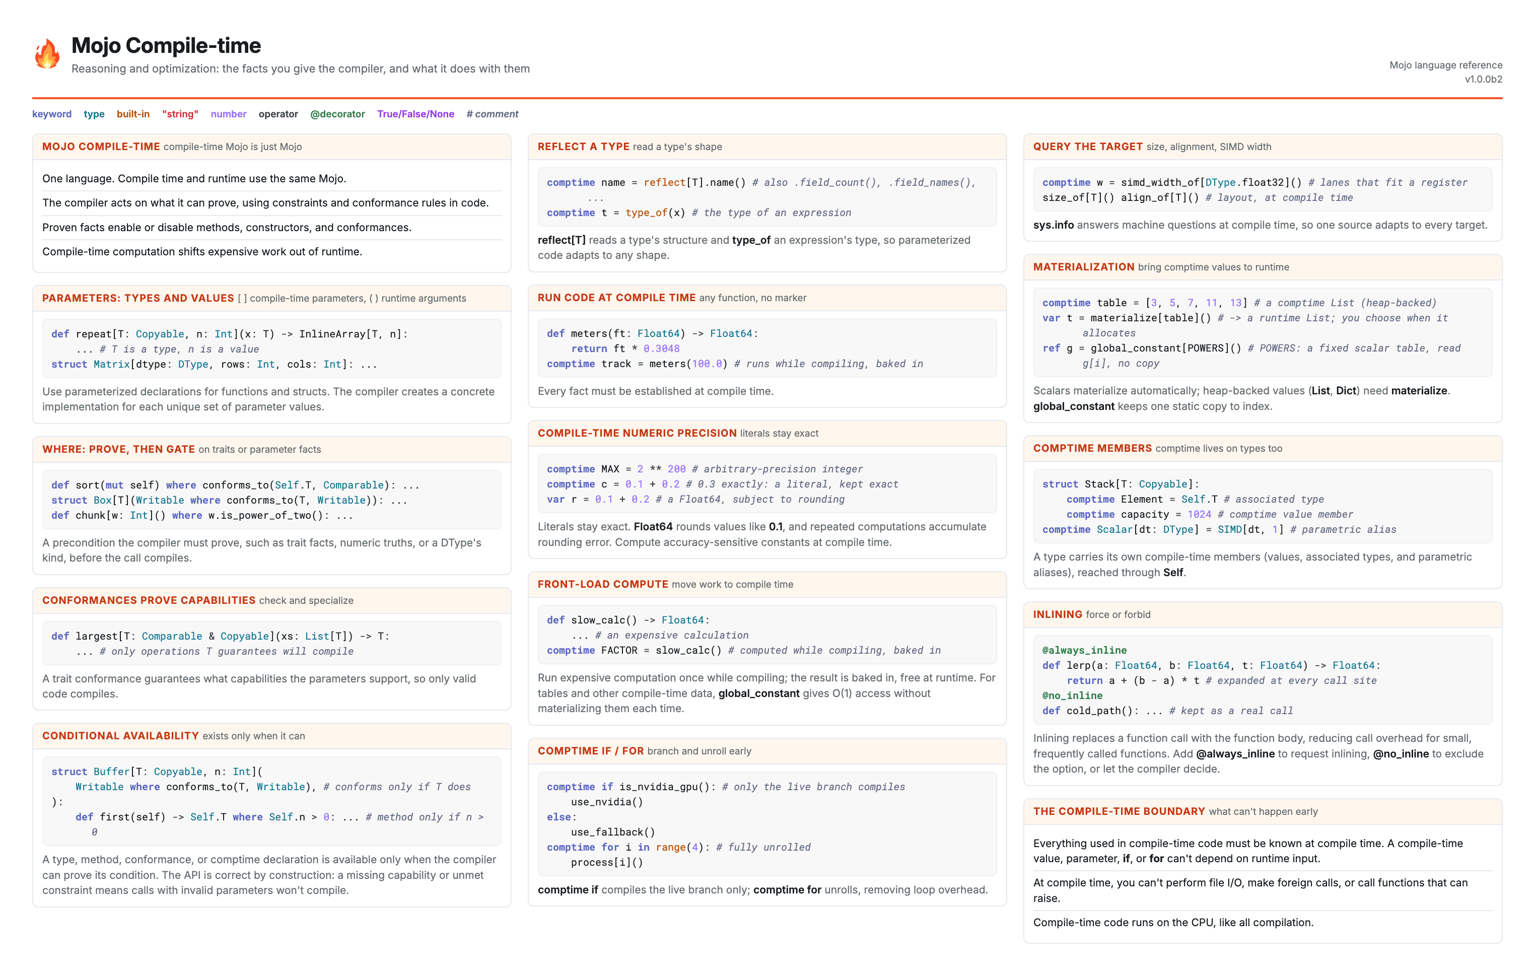Viewport: 1535px width, 970px height.
Task: Select the "MATERIALIZATION" heading
Action: (x=1084, y=267)
